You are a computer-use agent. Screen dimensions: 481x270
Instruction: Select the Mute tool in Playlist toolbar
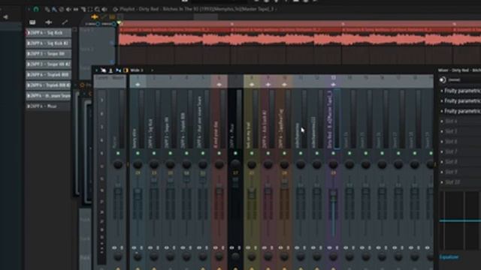tap(68, 10)
